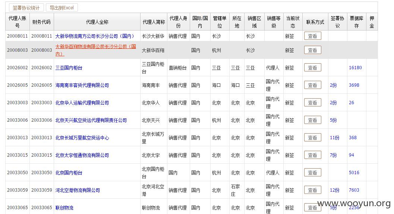
Task: Open ticket stock link 368
Action: click(353, 138)
